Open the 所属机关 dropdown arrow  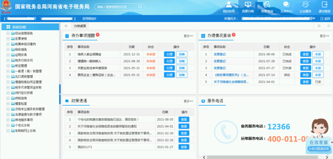tap(314, 19)
